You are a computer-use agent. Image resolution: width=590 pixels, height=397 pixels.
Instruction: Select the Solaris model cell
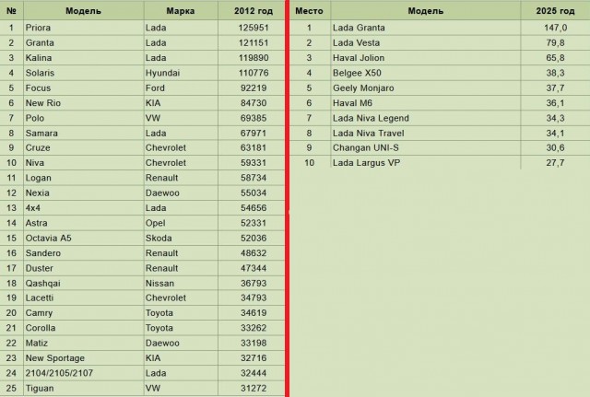tap(84, 73)
